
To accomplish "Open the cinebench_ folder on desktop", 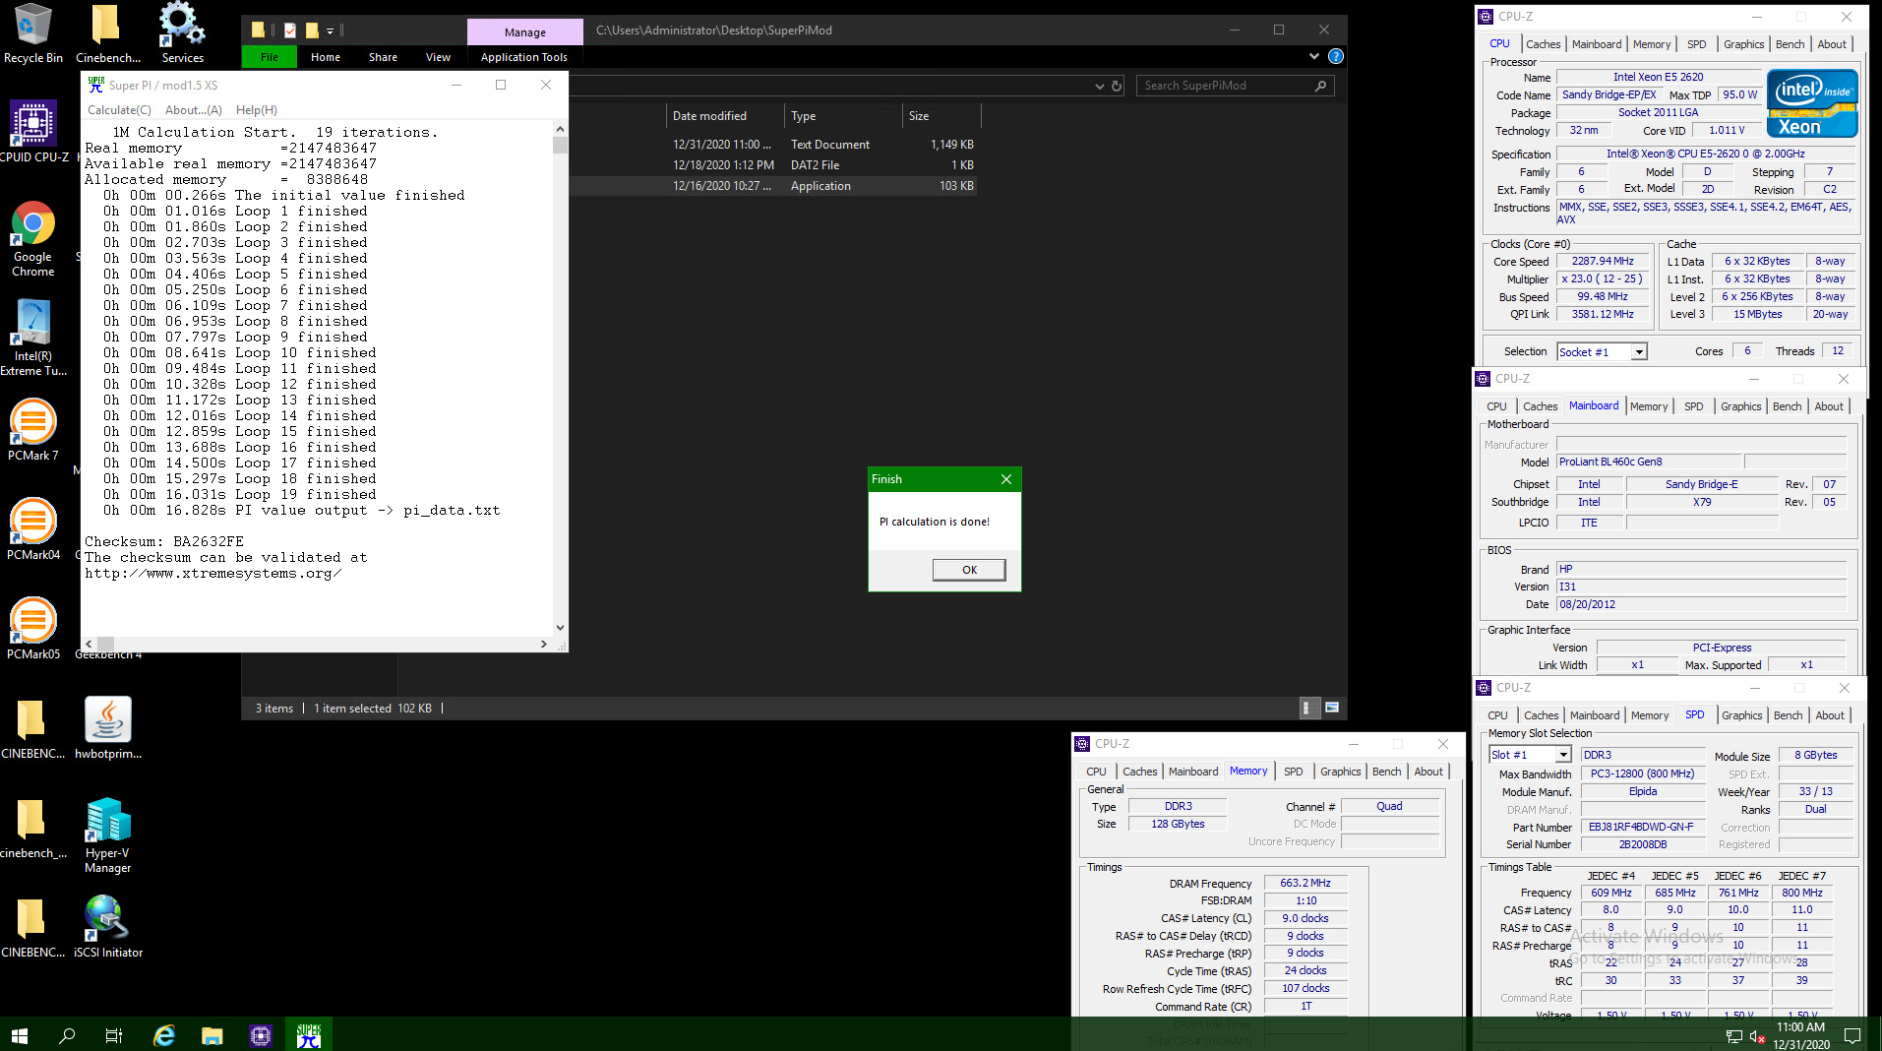I will [32, 828].
